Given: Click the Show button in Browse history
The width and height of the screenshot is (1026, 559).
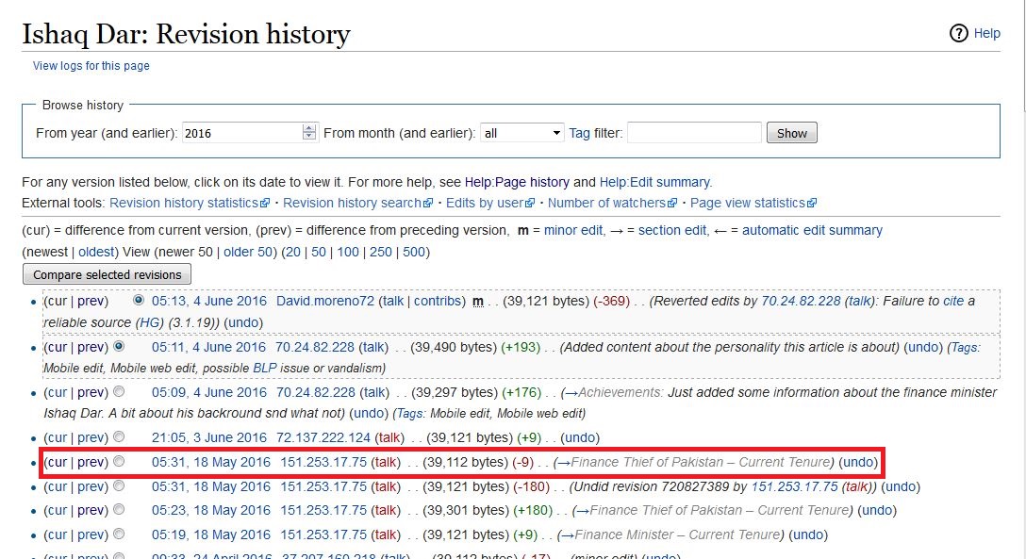Looking at the screenshot, I should [x=791, y=133].
